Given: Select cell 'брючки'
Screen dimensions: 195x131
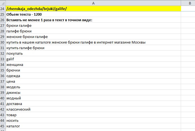Looking at the screenshot, I should 93,70.
